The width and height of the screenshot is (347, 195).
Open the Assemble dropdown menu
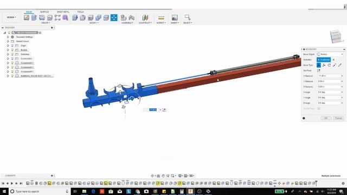click(127, 23)
